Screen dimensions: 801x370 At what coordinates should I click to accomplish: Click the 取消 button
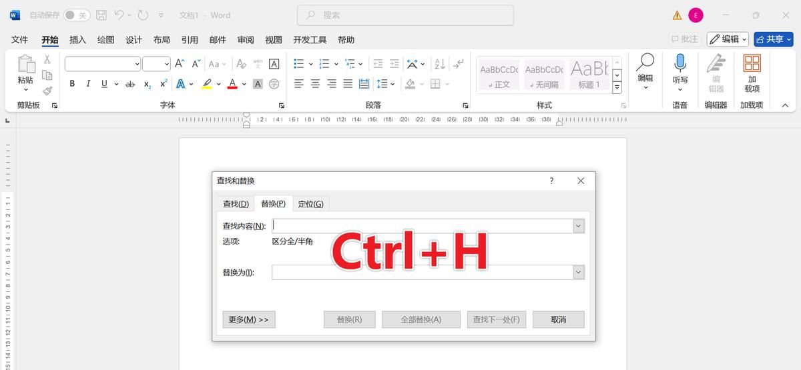[559, 319]
